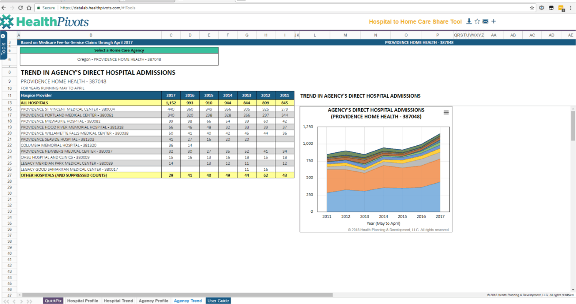The image size is (576, 304).
Task: Select the Agency Trend sheet tab
Action: (x=188, y=301)
